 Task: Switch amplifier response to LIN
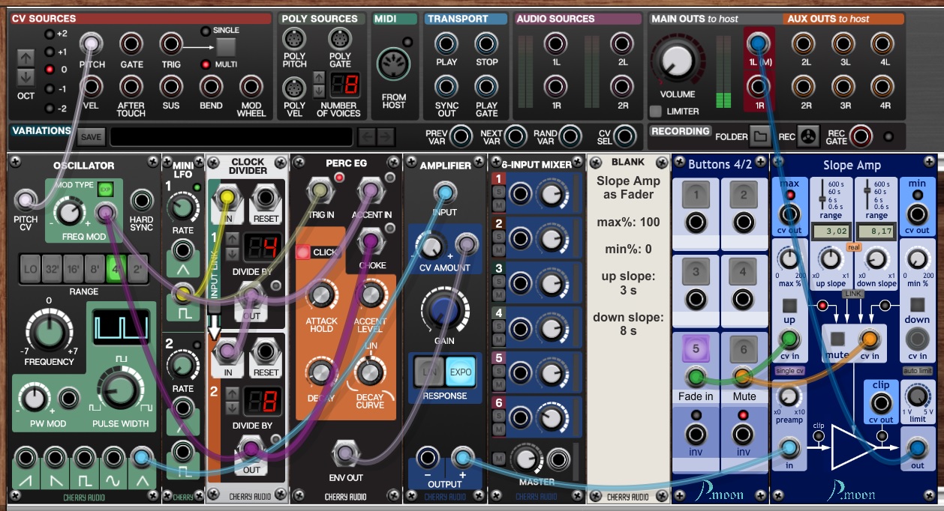(428, 372)
